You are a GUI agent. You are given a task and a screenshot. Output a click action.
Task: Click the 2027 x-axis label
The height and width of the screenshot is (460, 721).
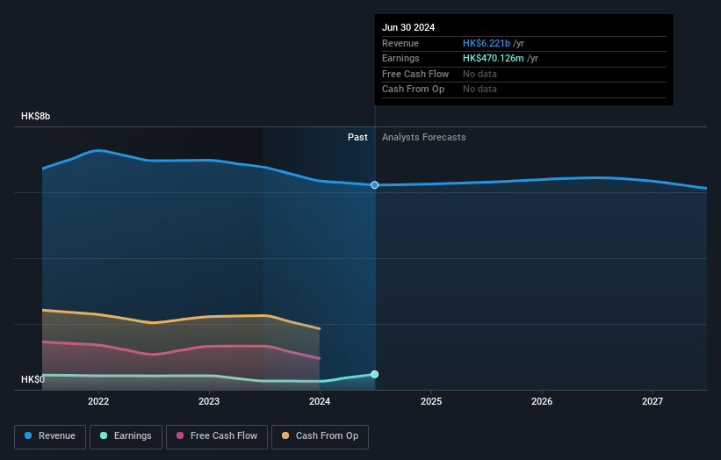[x=652, y=401]
